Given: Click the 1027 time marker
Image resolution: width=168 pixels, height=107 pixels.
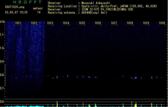Looking at the screenshot, I should [x=114, y=23].
